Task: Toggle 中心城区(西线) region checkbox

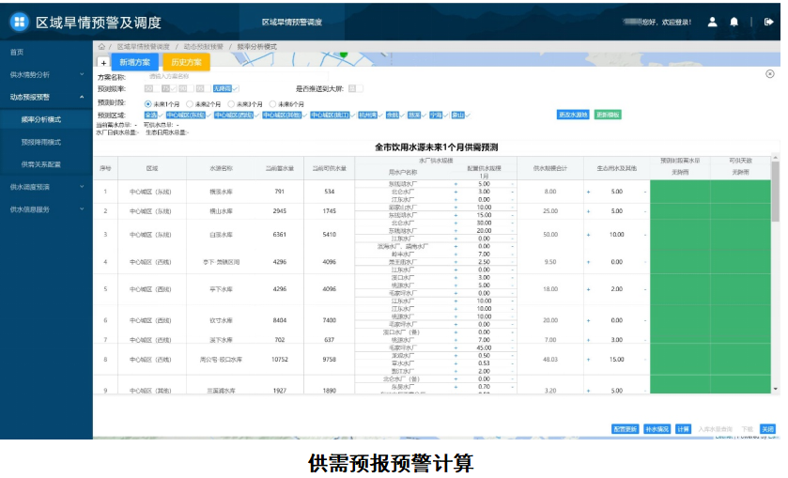Action: (237, 116)
